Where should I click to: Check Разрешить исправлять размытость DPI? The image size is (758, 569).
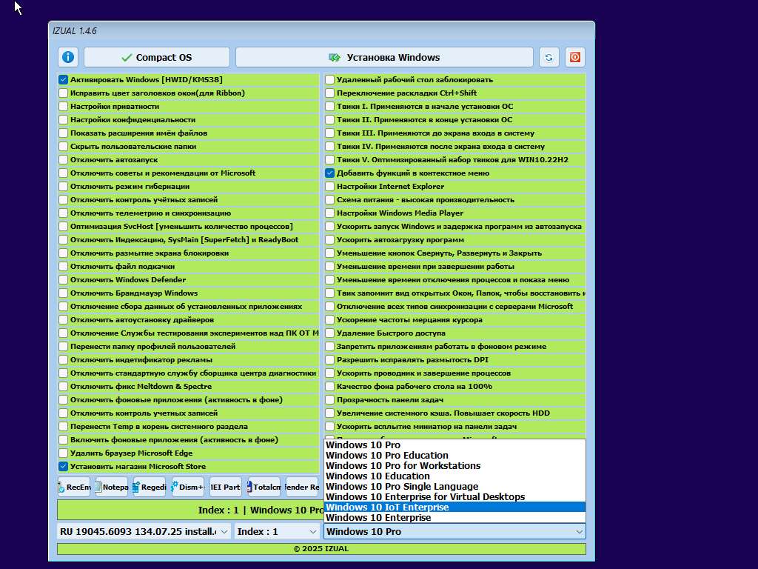[329, 359]
